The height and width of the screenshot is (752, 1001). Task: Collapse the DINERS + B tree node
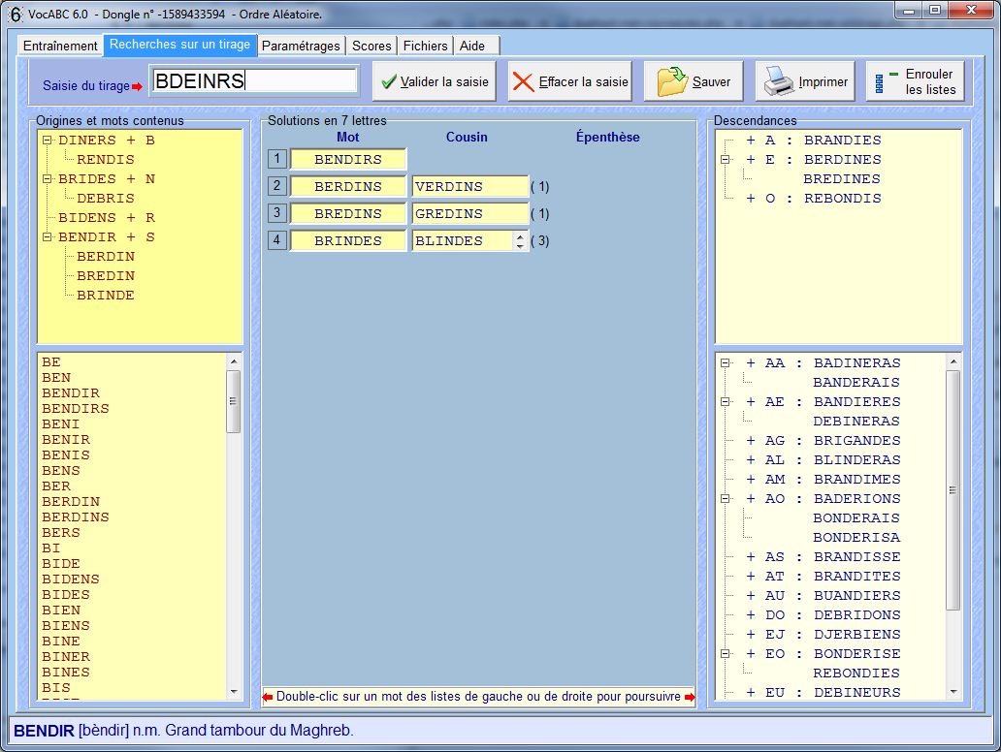click(x=47, y=141)
